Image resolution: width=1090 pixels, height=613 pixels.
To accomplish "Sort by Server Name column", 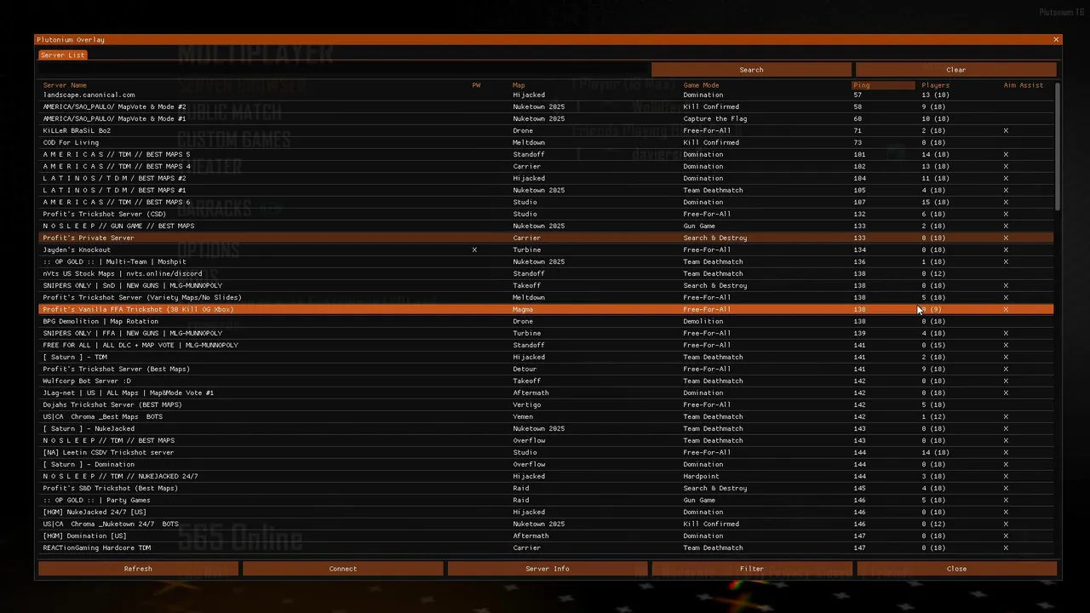I will coord(65,85).
